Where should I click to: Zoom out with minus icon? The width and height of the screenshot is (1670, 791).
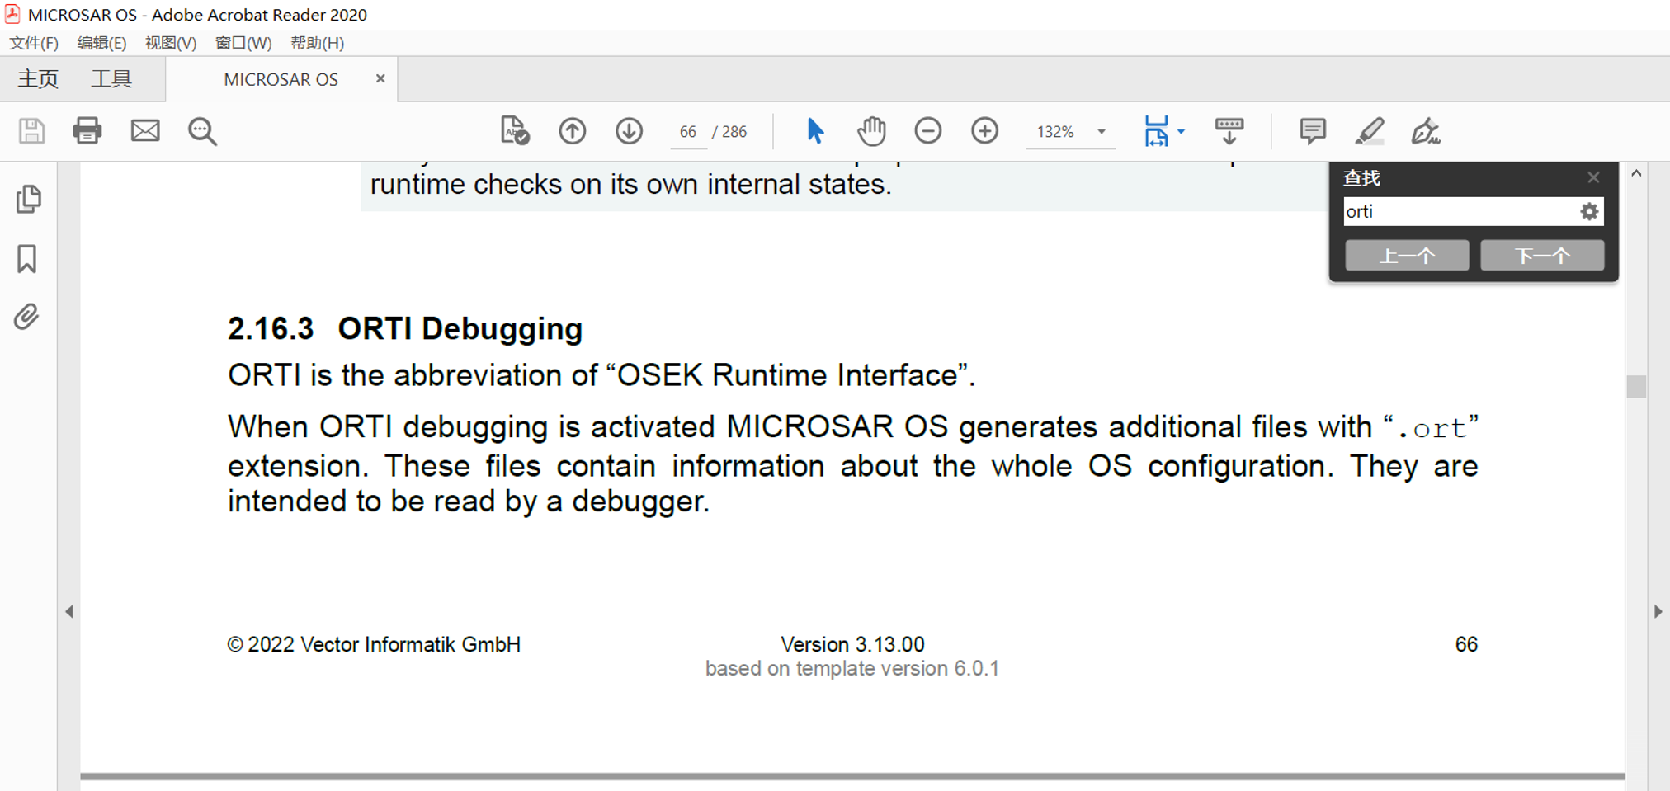click(928, 131)
